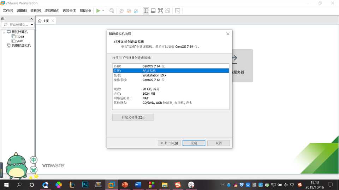
Task: Open the 虚拟机(M) menu
Action: click(52, 11)
